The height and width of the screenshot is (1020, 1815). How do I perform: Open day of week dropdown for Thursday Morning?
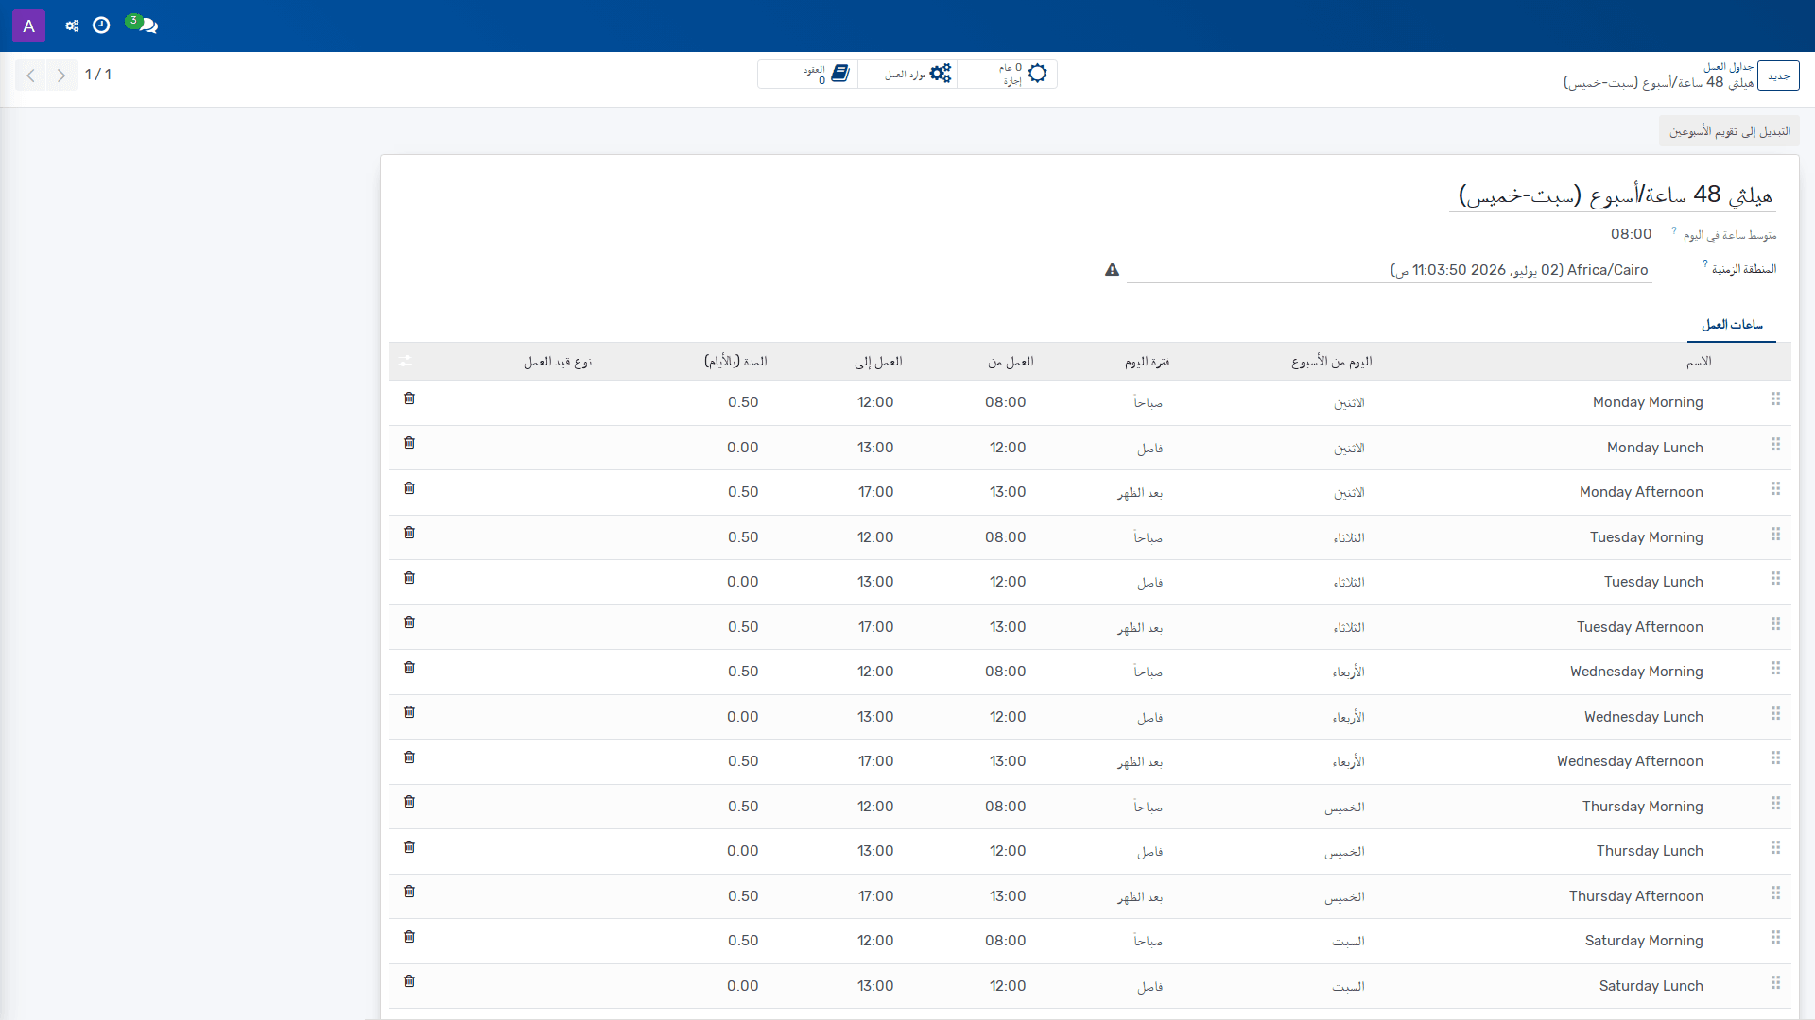click(x=1344, y=807)
